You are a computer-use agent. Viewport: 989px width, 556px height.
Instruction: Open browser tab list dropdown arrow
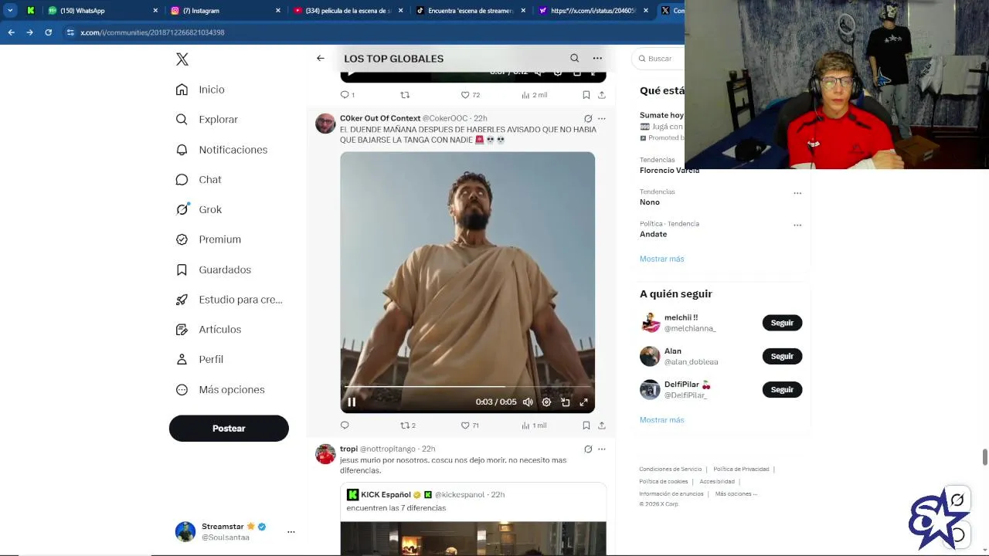(10, 11)
